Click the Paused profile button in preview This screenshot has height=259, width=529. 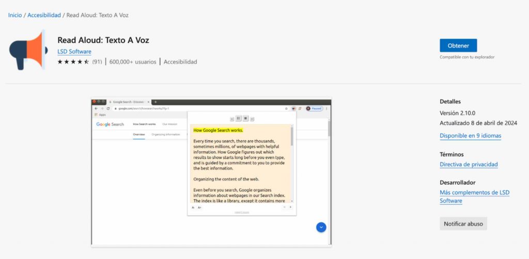click(x=315, y=108)
